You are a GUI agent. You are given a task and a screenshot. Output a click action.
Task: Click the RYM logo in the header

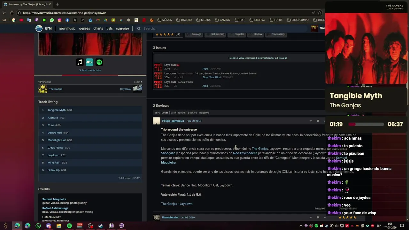click(x=43, y=28)
